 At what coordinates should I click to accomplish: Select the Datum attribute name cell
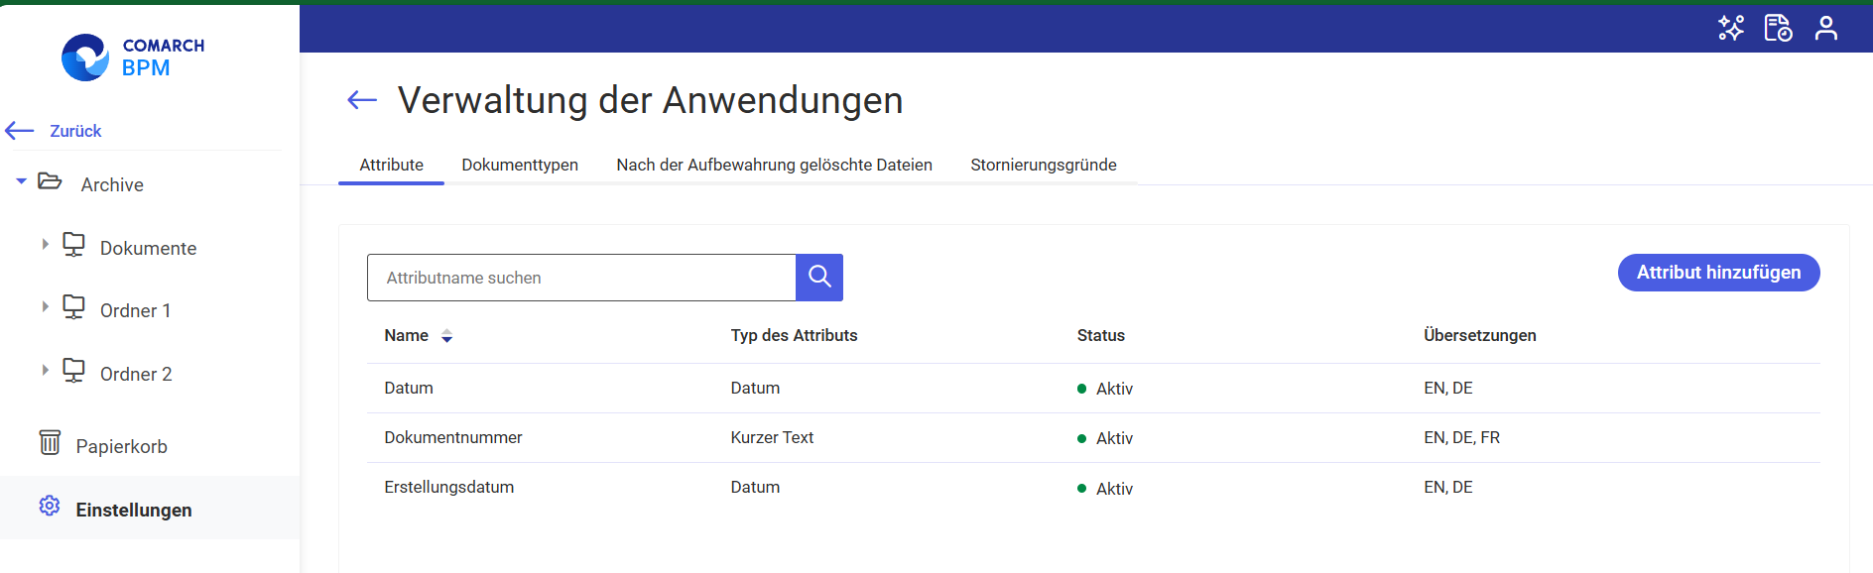point(409,388)
